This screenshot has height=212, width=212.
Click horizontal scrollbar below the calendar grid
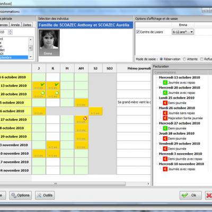[x=74, y=184]
